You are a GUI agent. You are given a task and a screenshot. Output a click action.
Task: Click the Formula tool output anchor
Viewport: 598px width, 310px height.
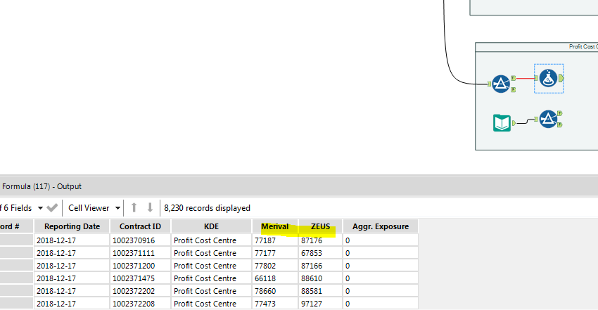tap(561, 79)
